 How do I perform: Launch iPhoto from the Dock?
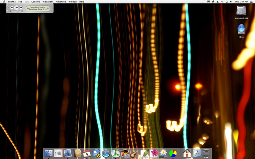click(x=125, y=153)
